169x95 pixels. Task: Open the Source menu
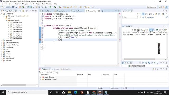pyautogui.click(x=11, y=4)
